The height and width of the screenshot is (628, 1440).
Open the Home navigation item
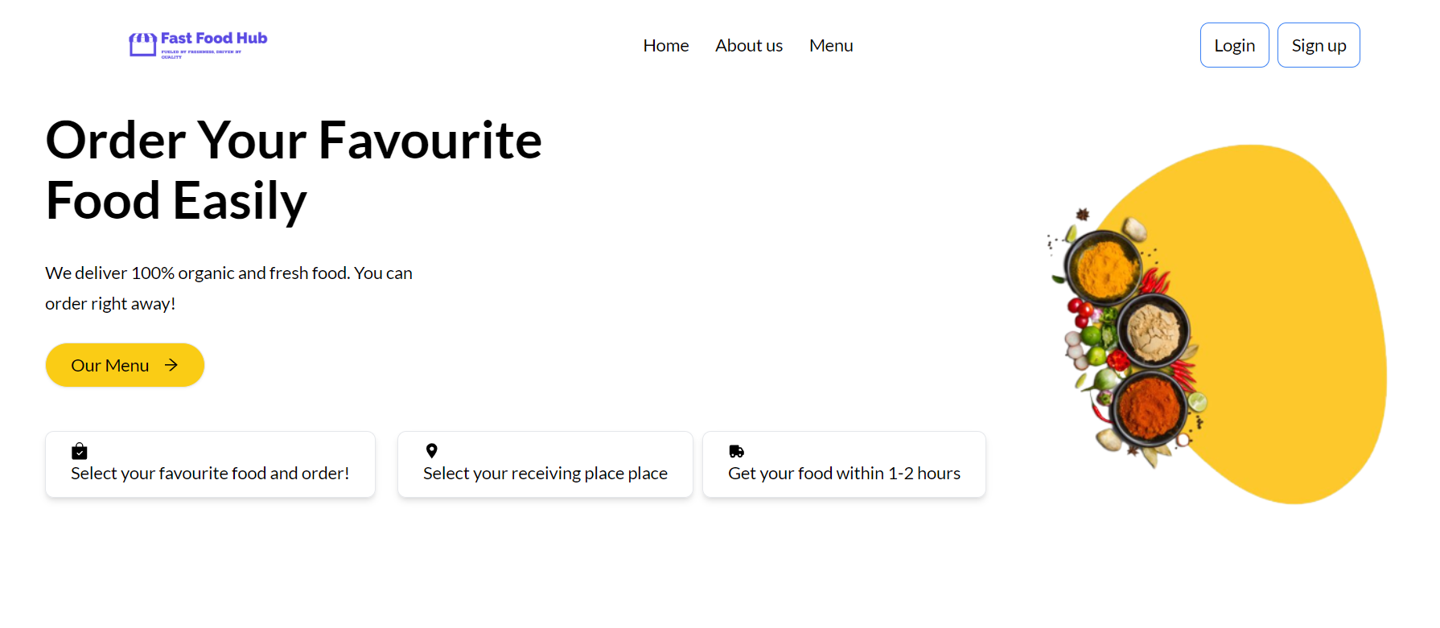(665, 45)
